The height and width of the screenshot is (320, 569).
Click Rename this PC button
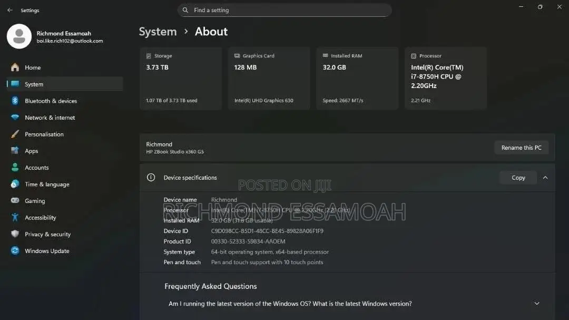pos(521,148)
